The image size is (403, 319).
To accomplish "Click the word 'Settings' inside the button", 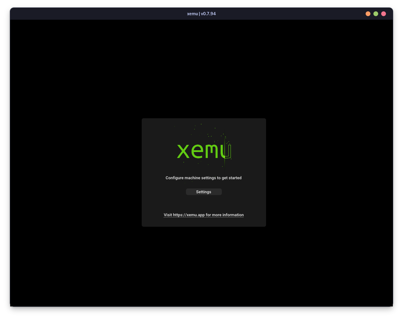I will [x=204, y=192].
